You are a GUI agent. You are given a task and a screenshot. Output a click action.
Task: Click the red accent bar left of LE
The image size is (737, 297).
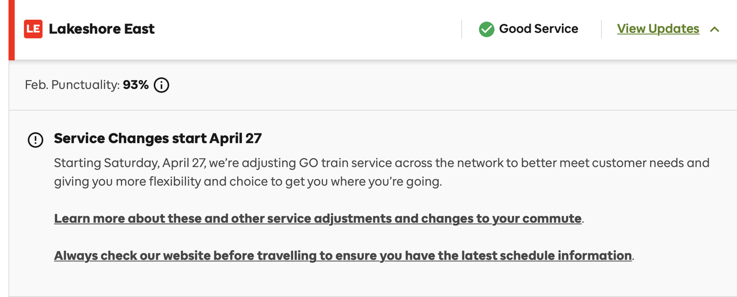[12, 29]
